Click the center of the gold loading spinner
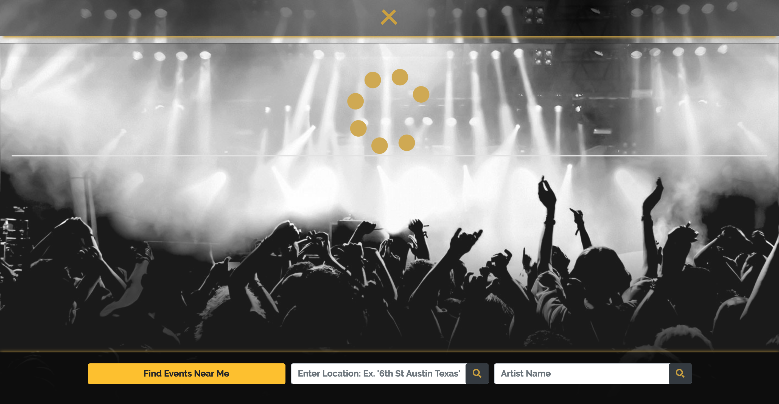The height and width of the screenshot is (404, 779). click(x=388, y=111)
